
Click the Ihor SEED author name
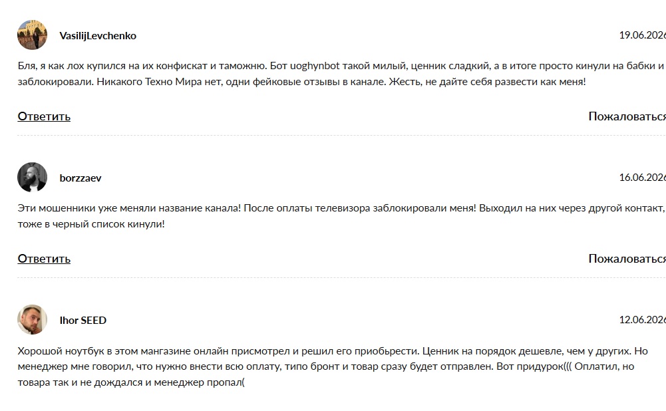(x=83, y=320)
